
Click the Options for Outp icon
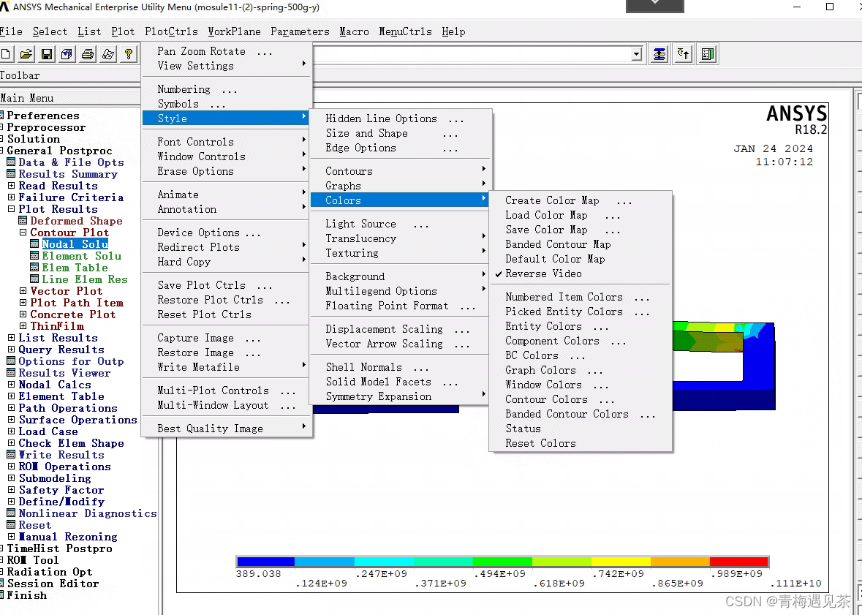[11, 361]
